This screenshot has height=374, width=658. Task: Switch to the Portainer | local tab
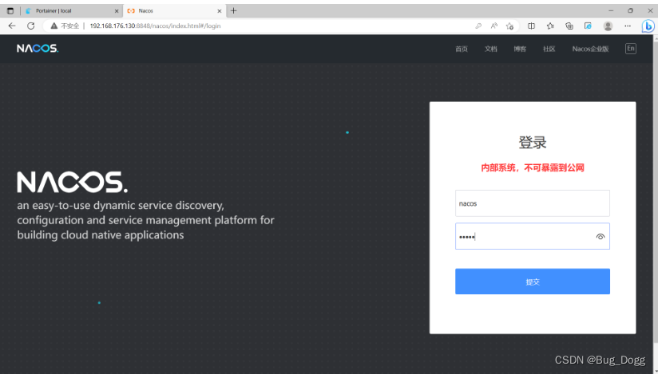(71, 11)
